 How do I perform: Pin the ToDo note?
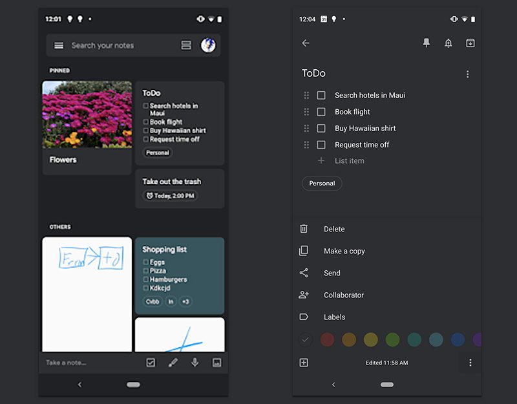[426, 43]
